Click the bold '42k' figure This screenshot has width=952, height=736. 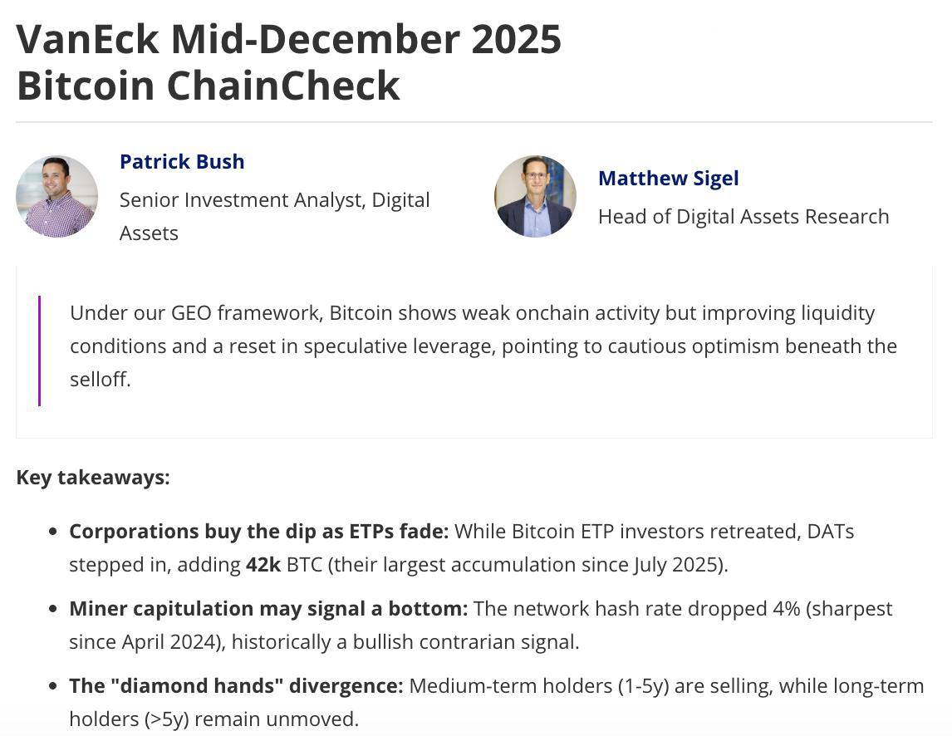263,564
